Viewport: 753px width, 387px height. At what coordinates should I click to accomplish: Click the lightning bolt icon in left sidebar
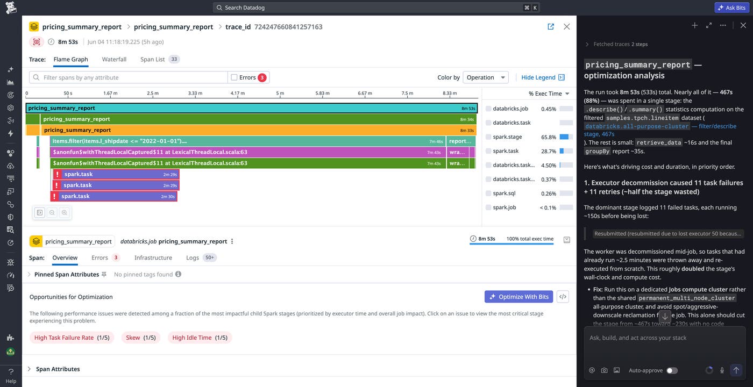[11, 133]
